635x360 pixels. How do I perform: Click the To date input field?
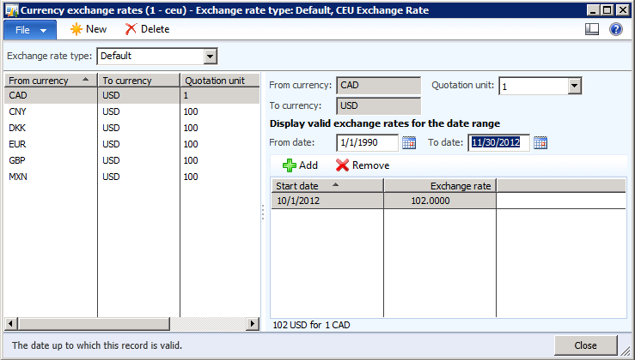coord(498,143)
